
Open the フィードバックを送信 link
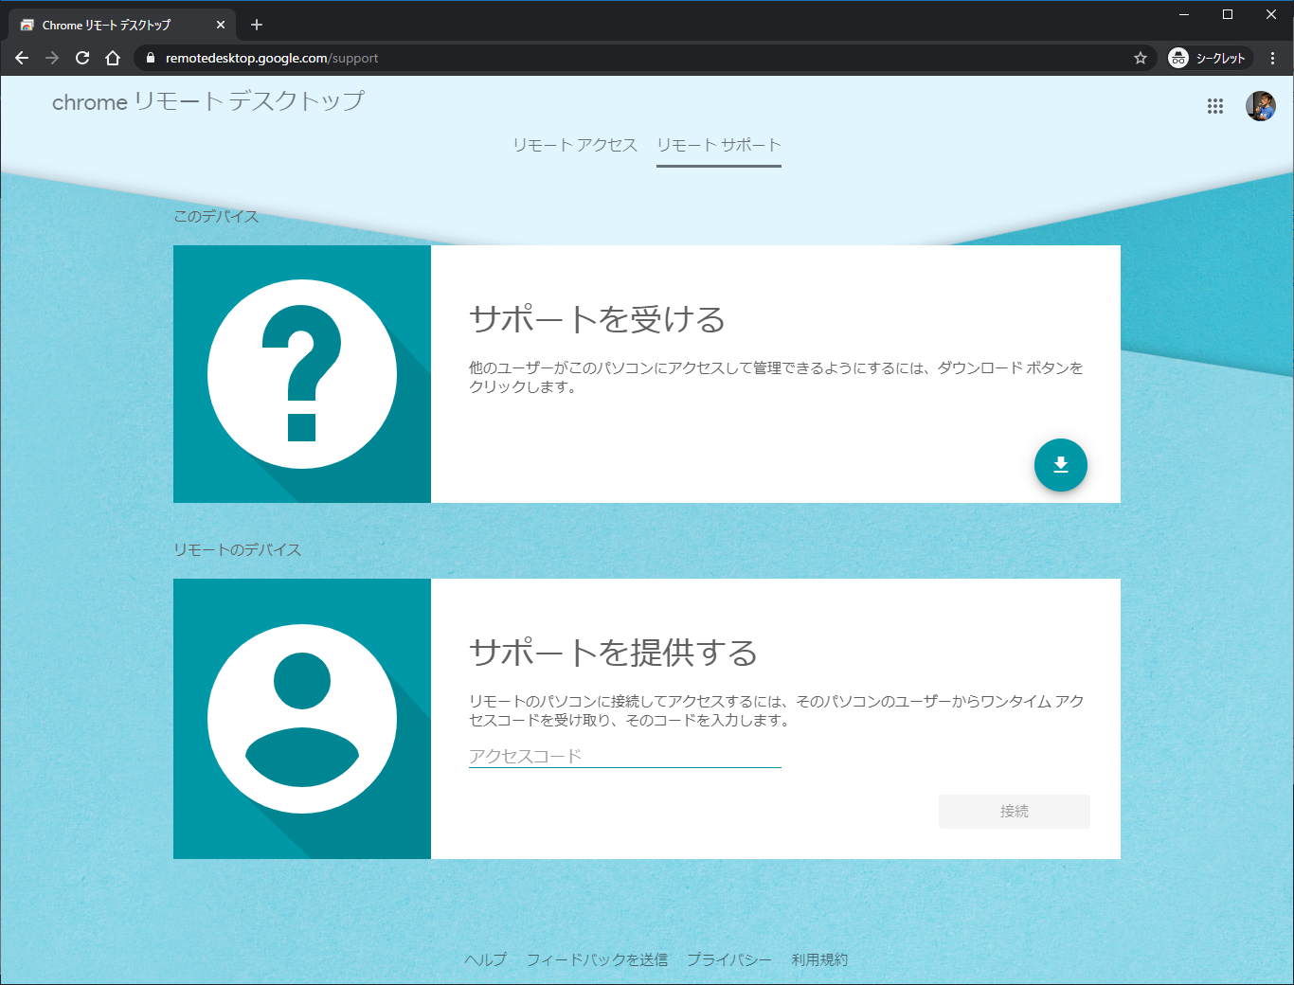point(597,959)
